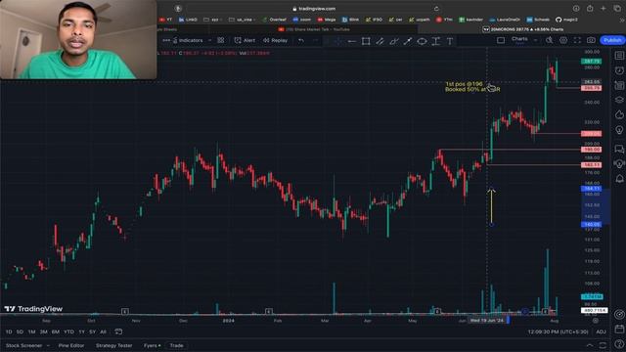Open the ideas stream broadcast icon
The width and height of the screenshot is (626, 352).
click(619, 163)
